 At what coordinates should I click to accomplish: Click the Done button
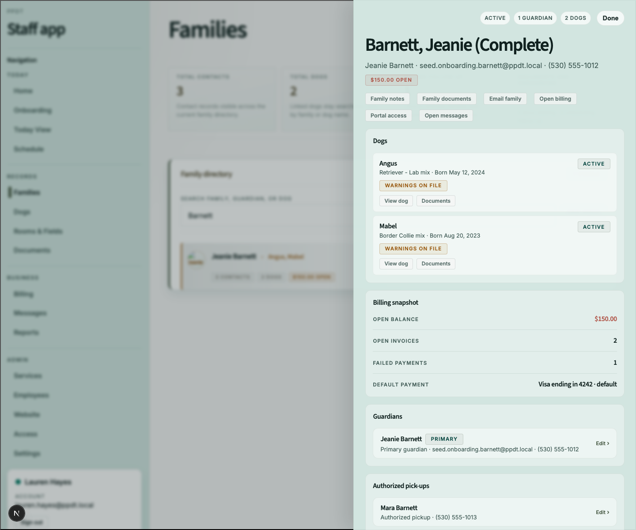pos(610,18)
